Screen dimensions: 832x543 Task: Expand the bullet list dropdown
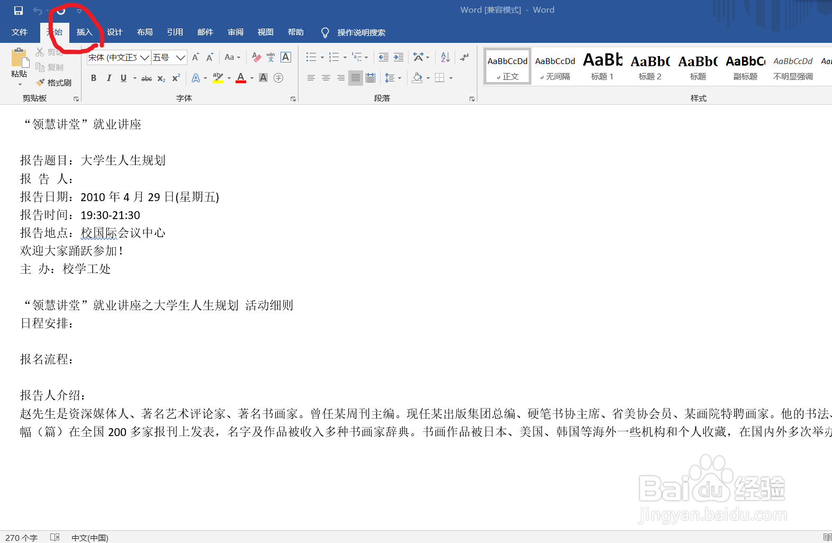(322, 57)
